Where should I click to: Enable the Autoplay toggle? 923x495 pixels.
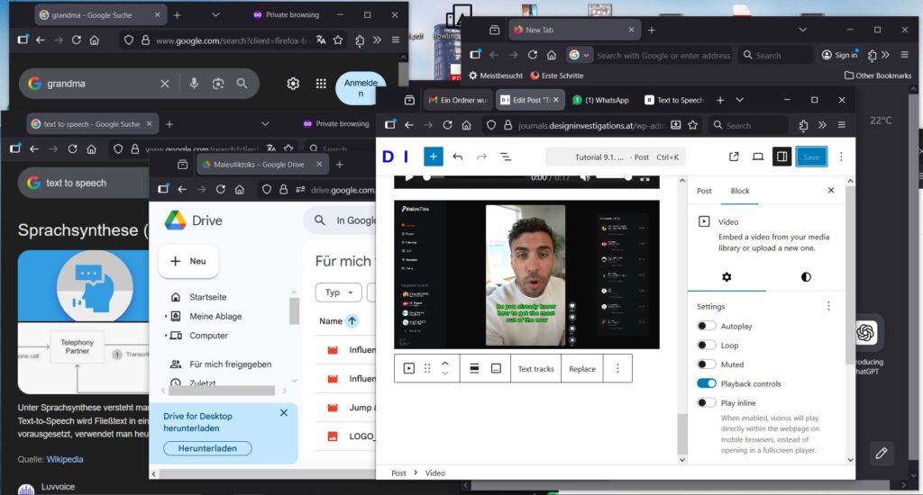pos(707,327)
